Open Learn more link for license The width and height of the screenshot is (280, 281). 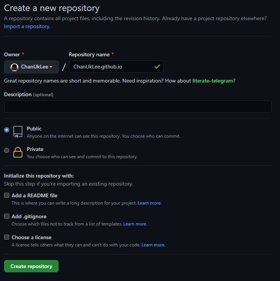(x=153, y=245)
